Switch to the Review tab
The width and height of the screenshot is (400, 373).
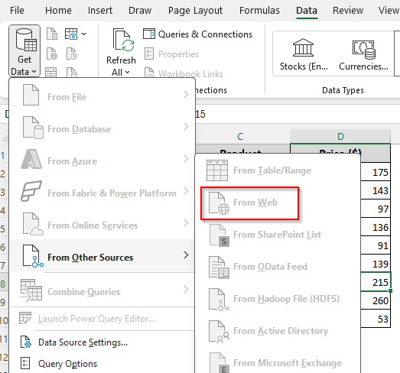click(348, 11)
